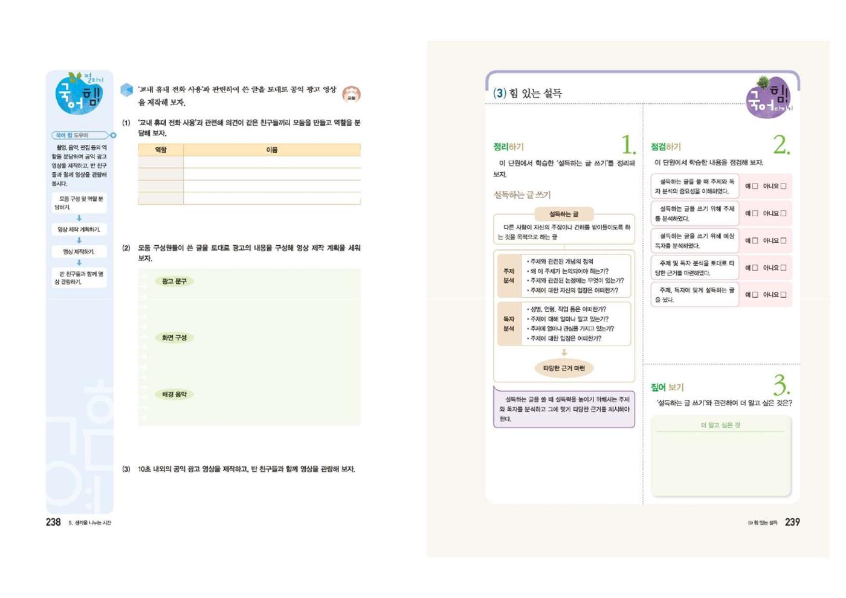846x598 pixels.
Task: Click the bullet 주제에 대해 얼마나 알고 있는가?
Action: pyautogui.click(x=567, y=319)
